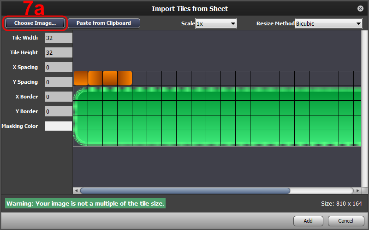Screen dimensions: 369x230
Task: Click the Choose Image button
Action: [x=35, y=23]
